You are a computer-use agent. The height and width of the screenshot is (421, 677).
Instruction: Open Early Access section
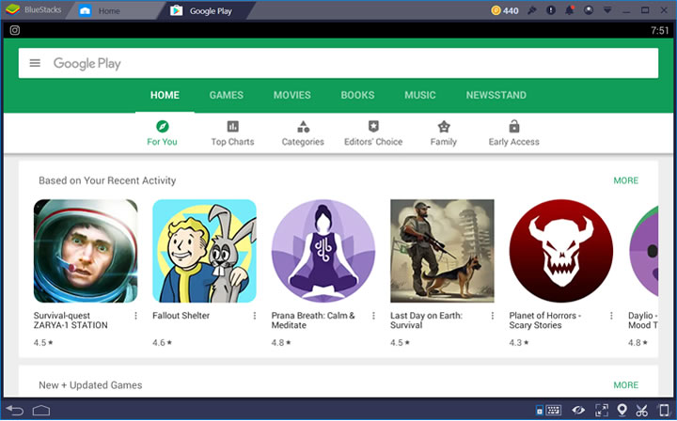[513, 133]
